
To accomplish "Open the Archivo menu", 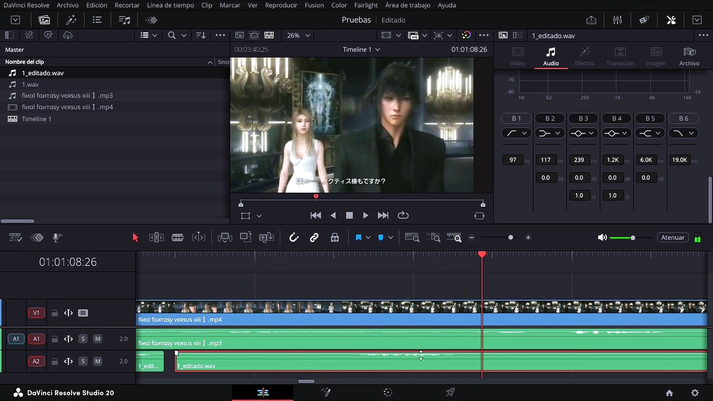I will 67,5.
